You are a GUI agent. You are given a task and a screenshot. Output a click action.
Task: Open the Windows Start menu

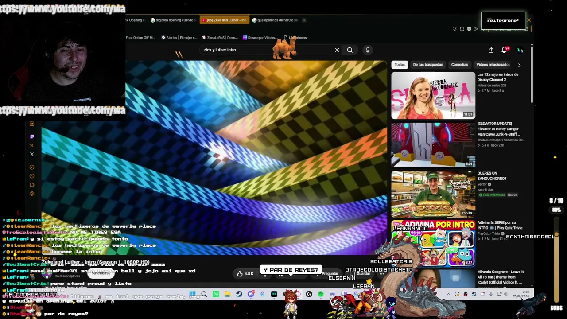[192, 294]
